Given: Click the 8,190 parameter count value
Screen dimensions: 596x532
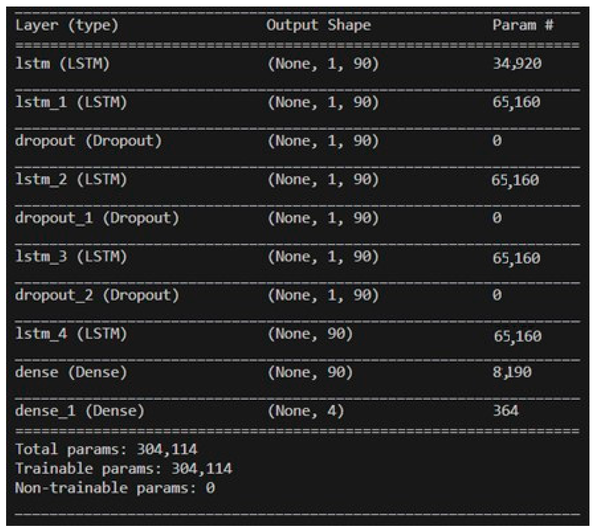Looking at the screenshot, I should coord(512,372).
